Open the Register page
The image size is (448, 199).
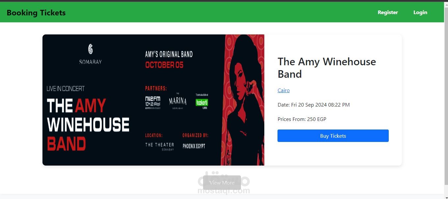click(388, 12)
